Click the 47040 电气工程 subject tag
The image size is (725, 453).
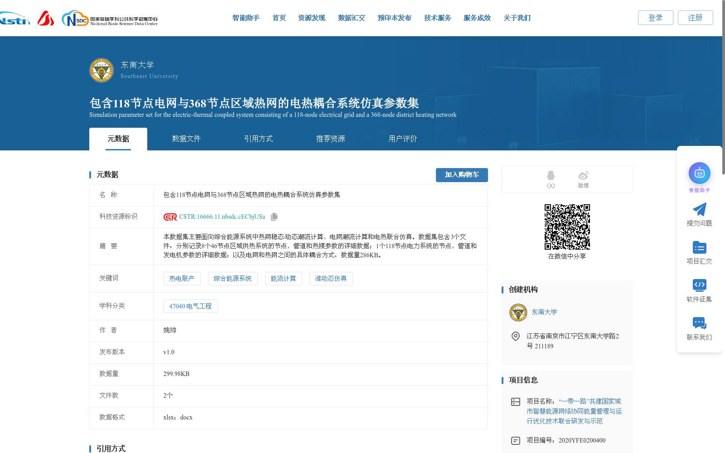click(190, 306)
